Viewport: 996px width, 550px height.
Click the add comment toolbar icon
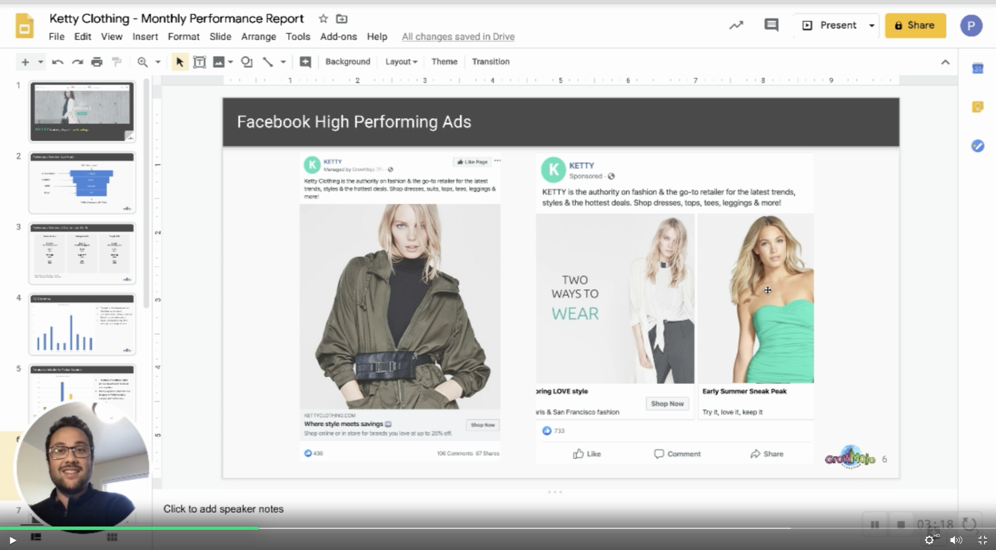pyautogui.click(x=305, y=62)
